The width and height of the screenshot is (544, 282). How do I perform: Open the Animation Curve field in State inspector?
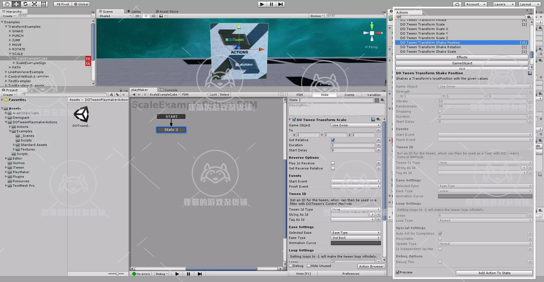pos(356,243)
